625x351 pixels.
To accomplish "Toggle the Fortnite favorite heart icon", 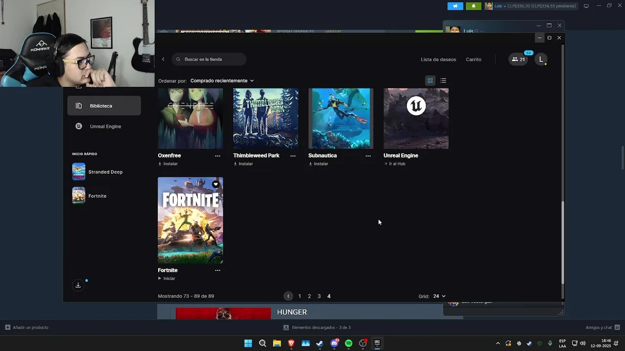I will (216, 184).
